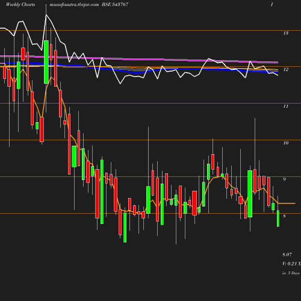Click the most recent green candlestick
301x301 pixels.
click(x=278, y=219)
